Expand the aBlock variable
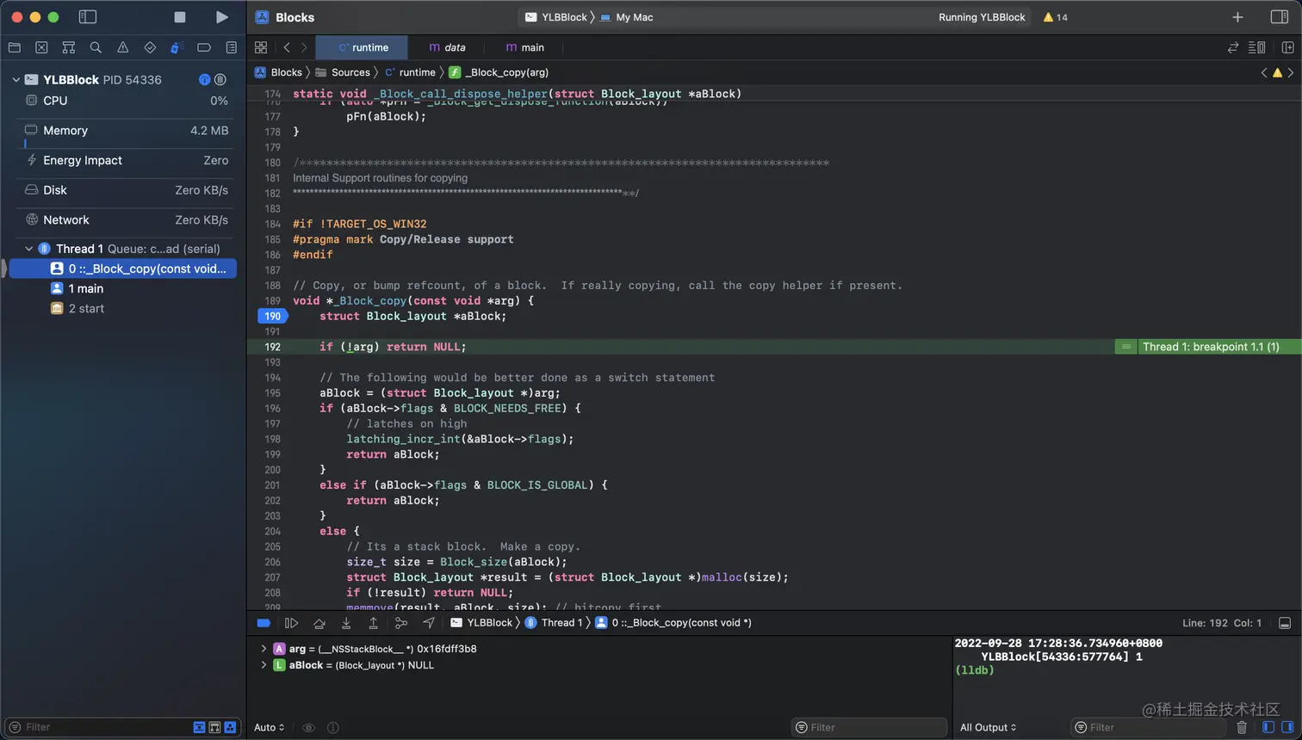The image size is (1302, 740). [x=263, y=665]
